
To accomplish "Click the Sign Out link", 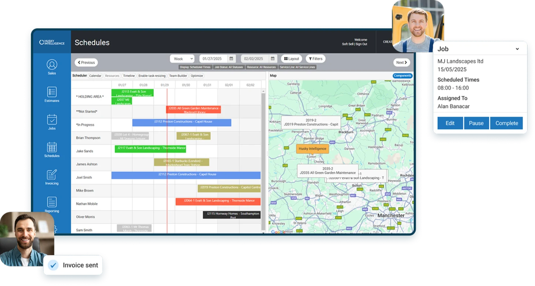I will click(x=361, y=44).
